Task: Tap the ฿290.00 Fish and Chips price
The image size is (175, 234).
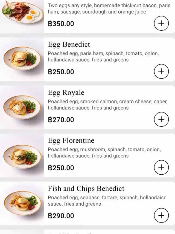Action: tap(61, 216)
